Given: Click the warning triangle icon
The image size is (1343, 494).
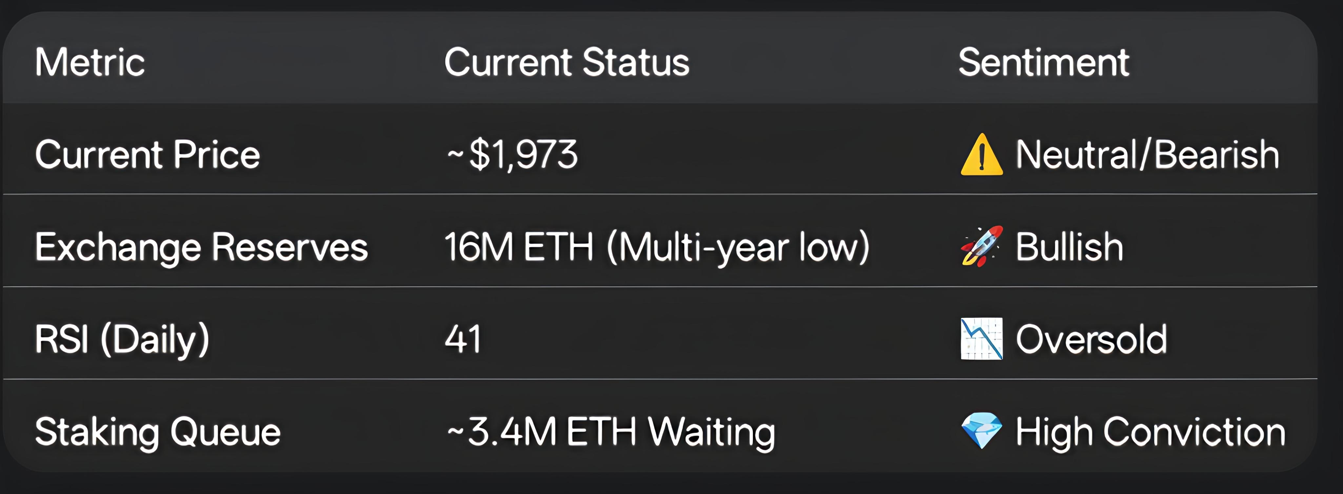Looking at the screenshot, I should coord(981,155).
